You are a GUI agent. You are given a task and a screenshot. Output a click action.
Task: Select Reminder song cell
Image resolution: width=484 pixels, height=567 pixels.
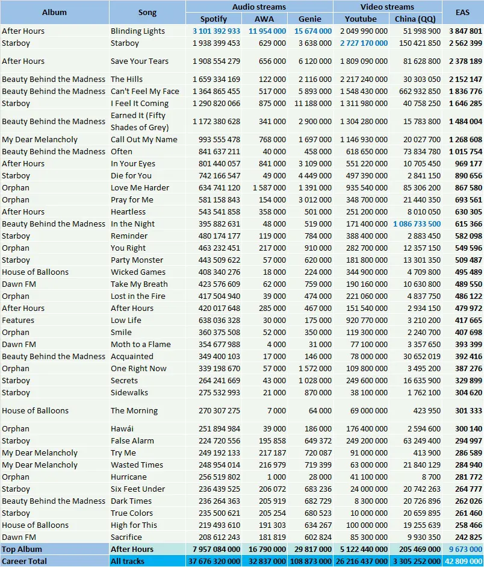(147, 236)
